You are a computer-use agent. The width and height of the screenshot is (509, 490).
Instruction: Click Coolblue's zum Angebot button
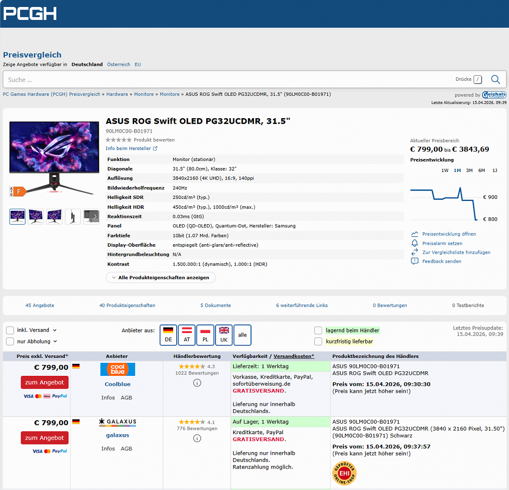pyautogui.click(x=45, y=382)
